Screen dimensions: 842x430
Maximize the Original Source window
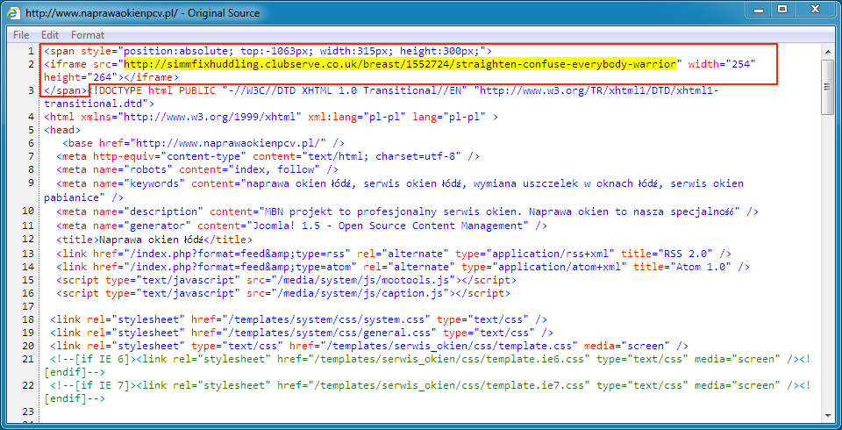781,10
